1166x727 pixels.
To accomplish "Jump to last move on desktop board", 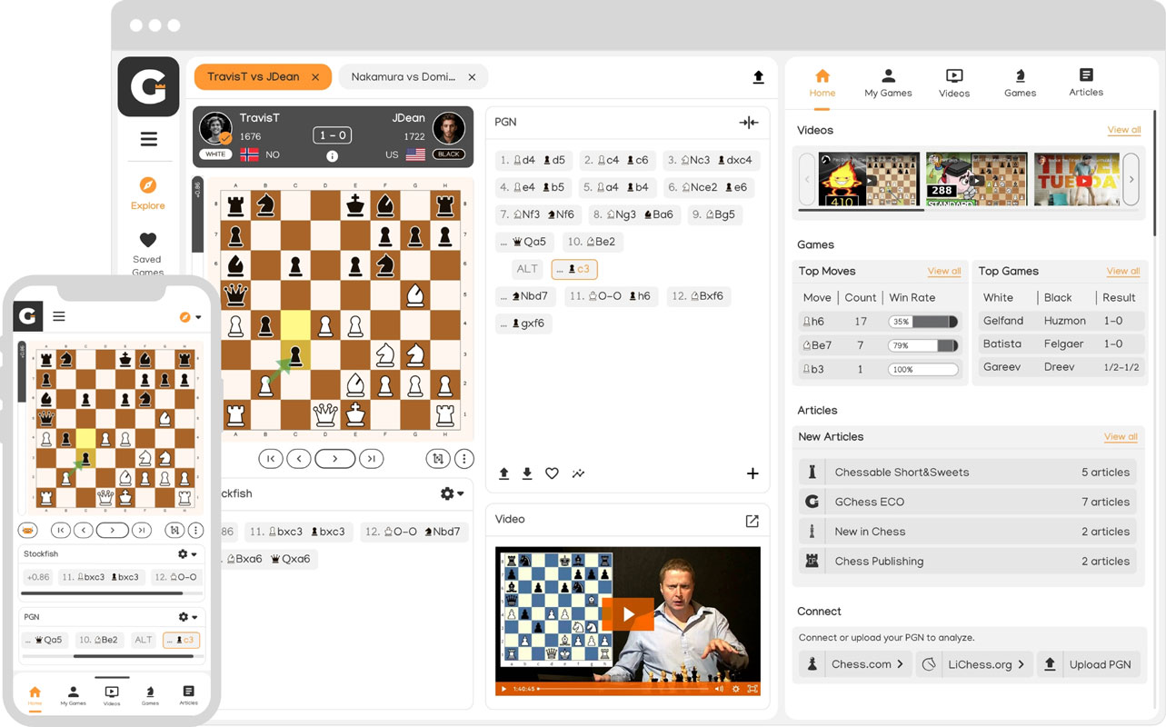I will pos(371,459).
